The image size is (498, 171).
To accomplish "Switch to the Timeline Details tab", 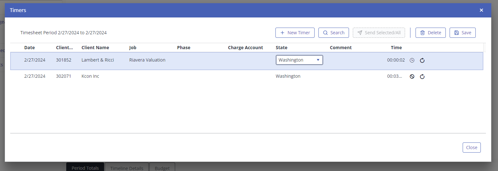I will pyautogui.click(x=126, y=168).
